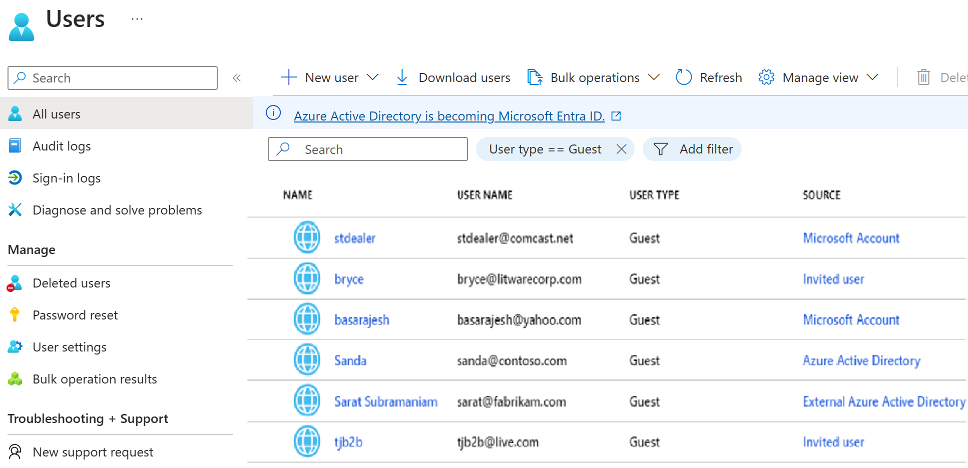
Task: Open the Sarat Subramaniam user link
Action: click(386, 401)
